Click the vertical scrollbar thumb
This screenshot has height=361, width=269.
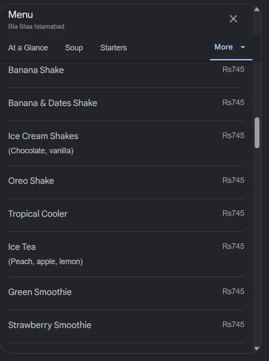tap(257, 132)
